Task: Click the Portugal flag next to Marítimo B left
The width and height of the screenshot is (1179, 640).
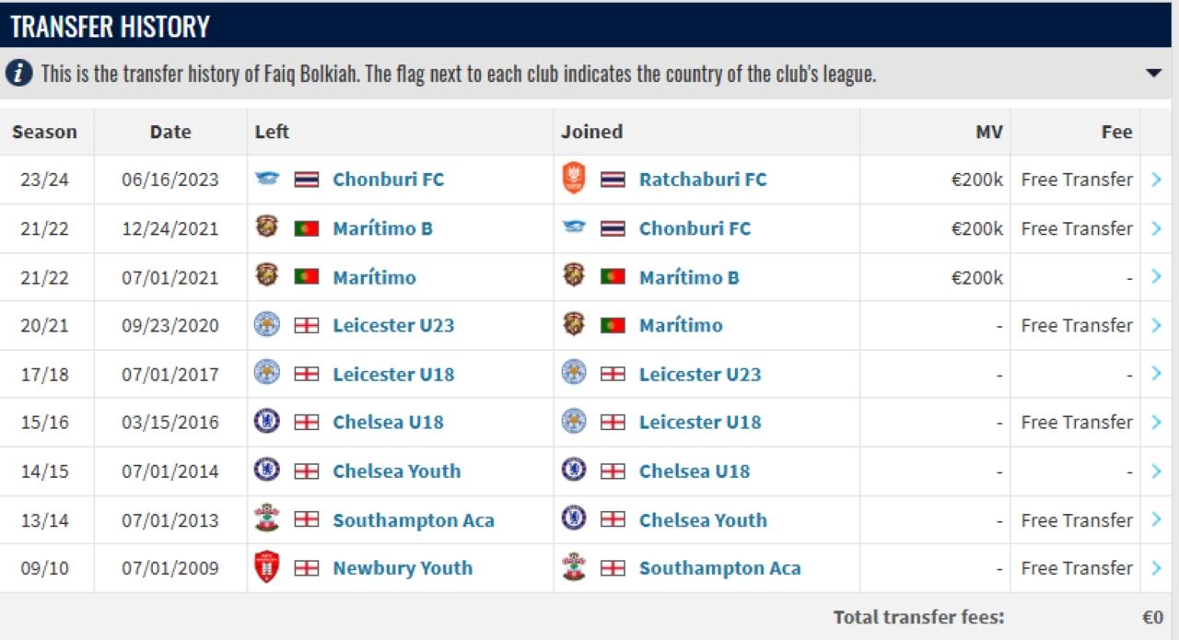Action: point(307,228)
